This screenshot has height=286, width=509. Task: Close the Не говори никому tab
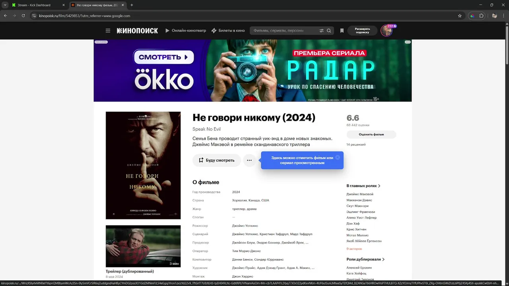(123, 5)
